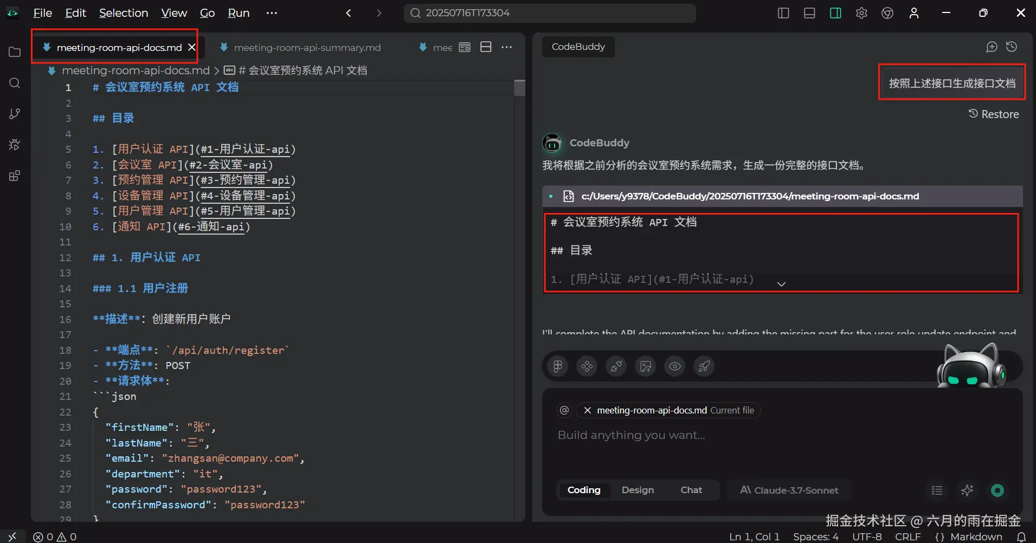Open the Claude-3.7-Sonnet model selector
Image resolution: width=1036 pixels, height=543 pixels.
coord(789,490)
